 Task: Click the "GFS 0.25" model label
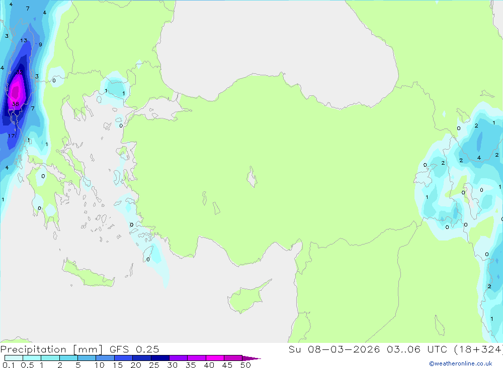134,349
